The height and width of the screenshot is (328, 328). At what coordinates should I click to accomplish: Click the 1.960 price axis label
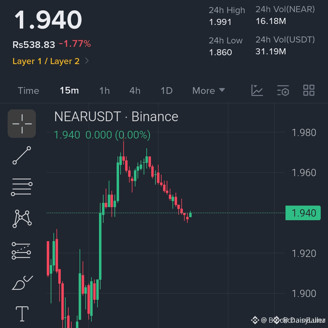[x=304, y=173]
